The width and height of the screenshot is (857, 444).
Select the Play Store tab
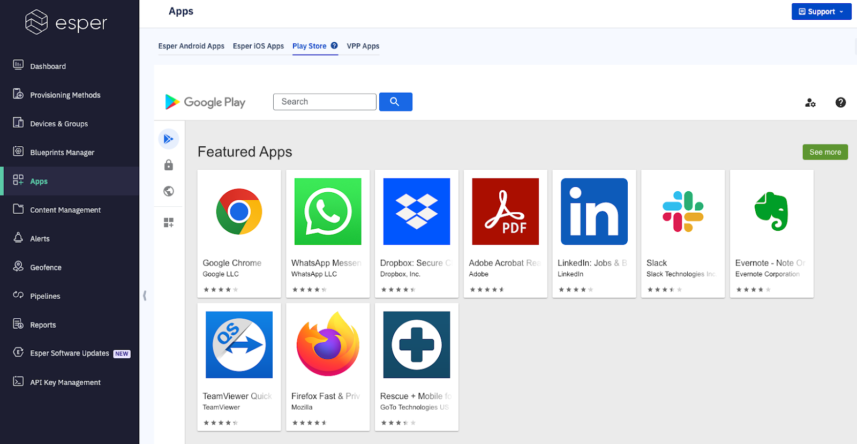[x=309, y=46]
